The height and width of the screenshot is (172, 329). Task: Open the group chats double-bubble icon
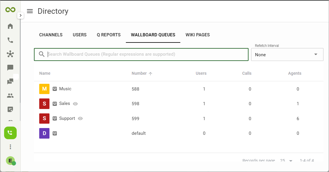(x=10, y=81)
